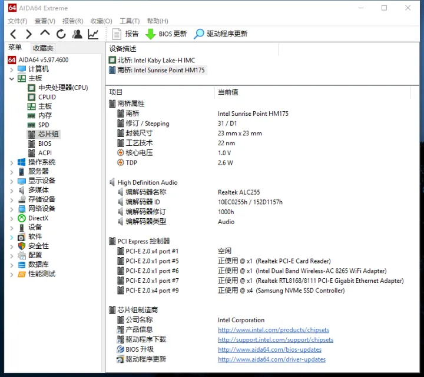424x377 pixels.
Task: Open the 工具(T) menu
Action: (x=130, y=21)
